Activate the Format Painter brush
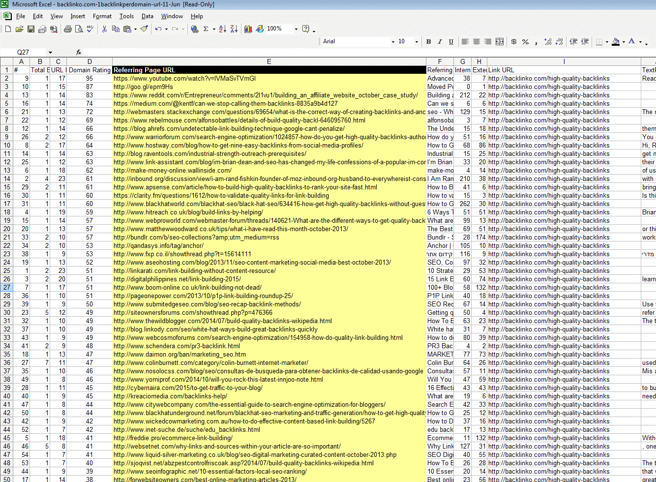This screenshot has height=482, width=656. (x=144, y=29)
